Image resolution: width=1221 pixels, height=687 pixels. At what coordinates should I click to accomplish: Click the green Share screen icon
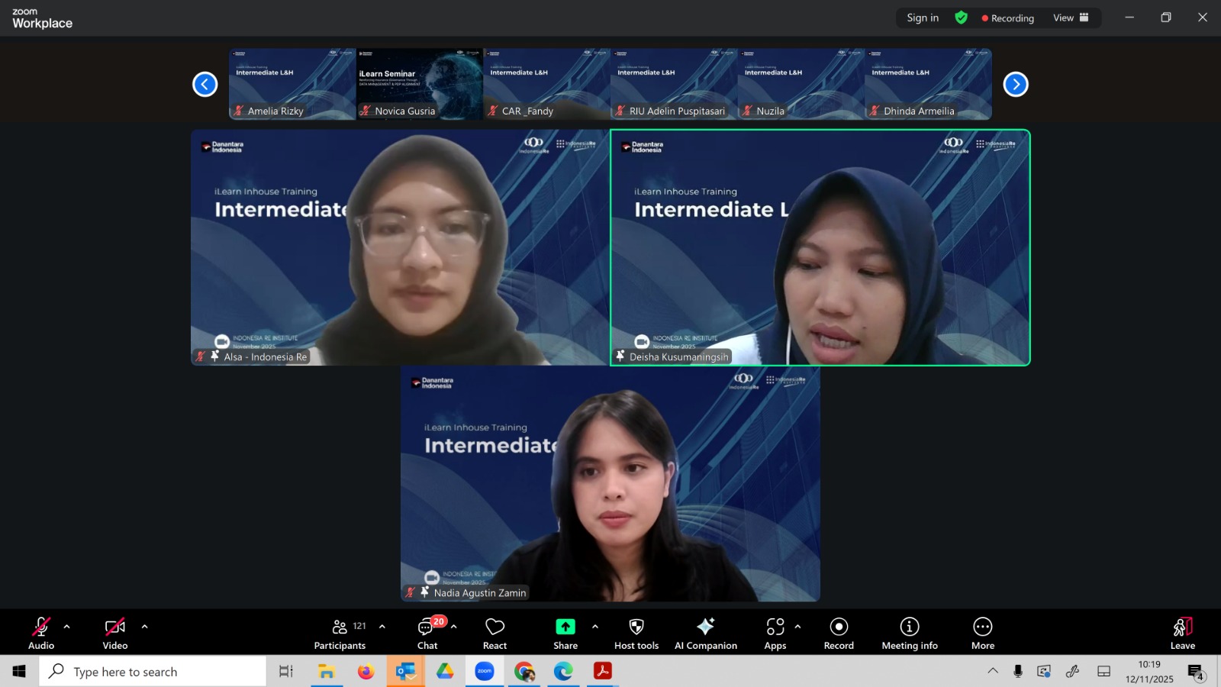[565, 627]
